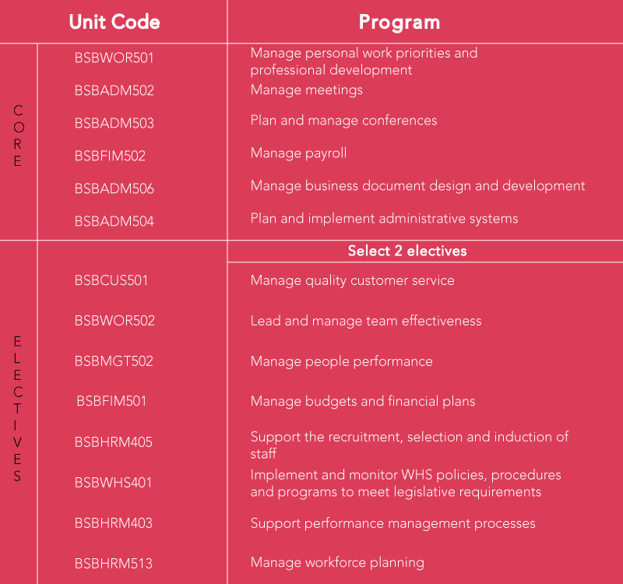The width and height of the screenshot is (623, 584).
Task: Select unit code BSBMGT502
Action: (x=114, y=361)
